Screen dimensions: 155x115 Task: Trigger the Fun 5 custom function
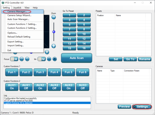tap(69, 72)
